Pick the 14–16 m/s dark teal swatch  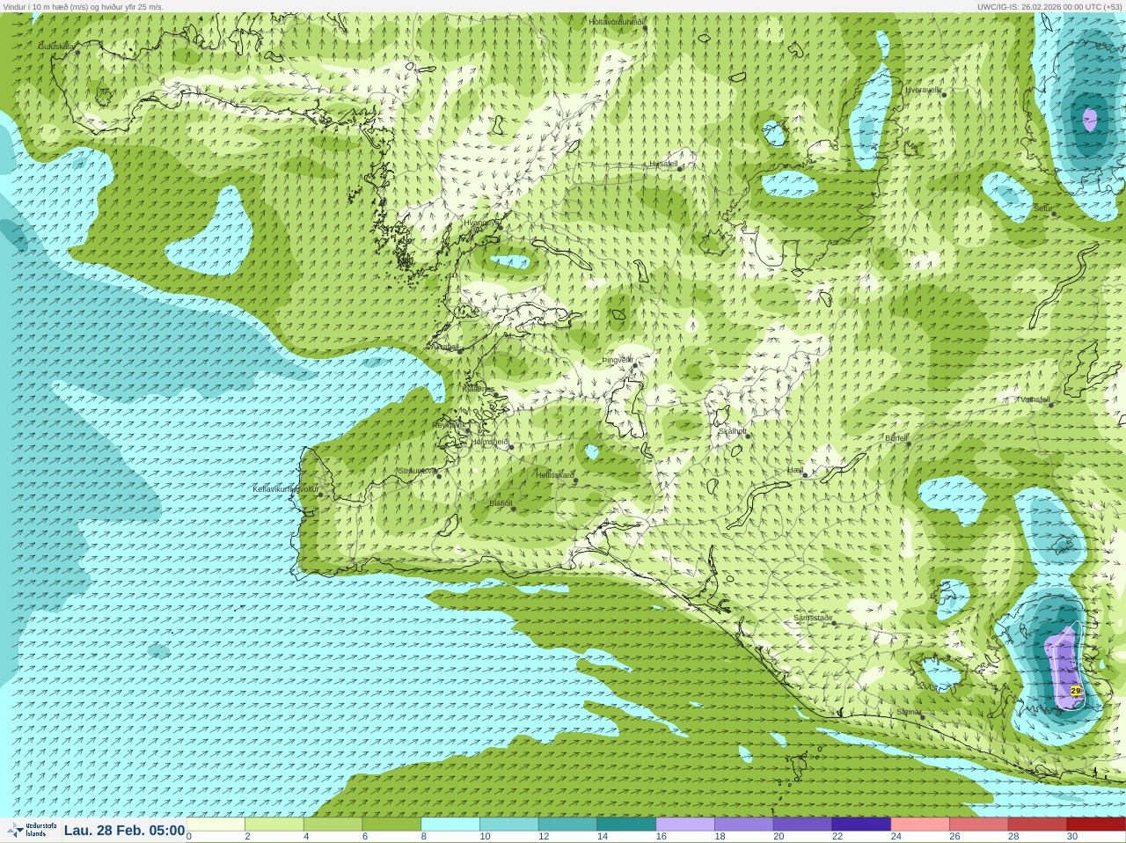[626, 825]
